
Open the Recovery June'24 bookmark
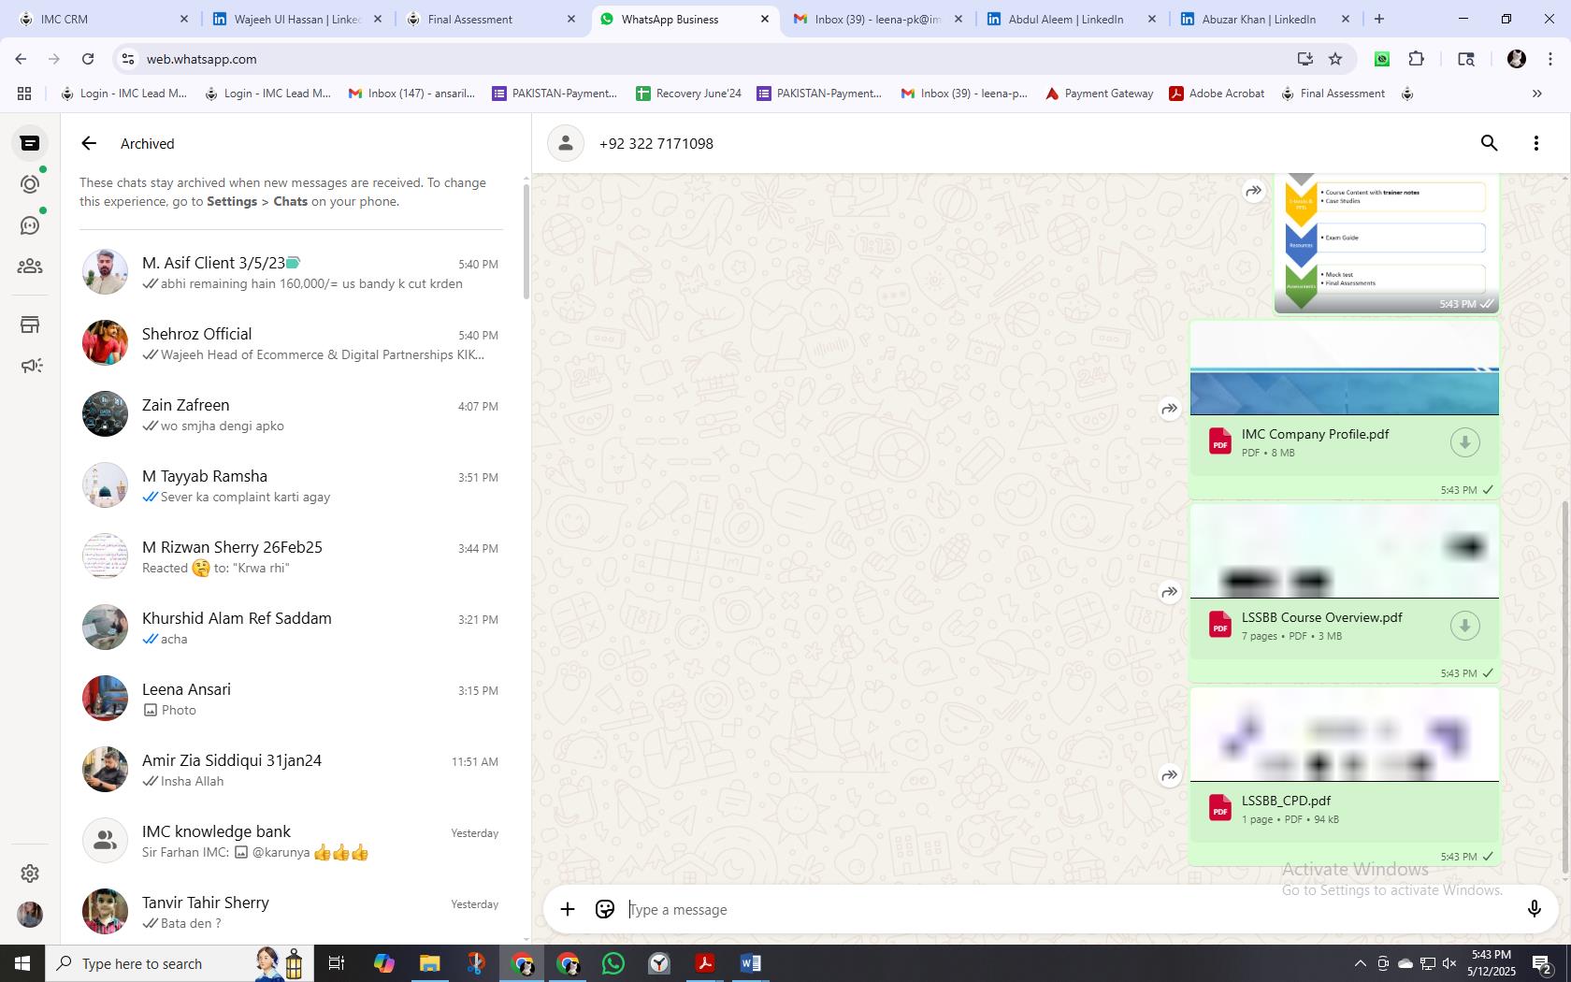[688, 94]
